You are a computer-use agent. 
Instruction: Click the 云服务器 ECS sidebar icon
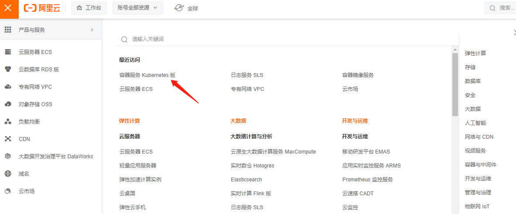(8, 52)
